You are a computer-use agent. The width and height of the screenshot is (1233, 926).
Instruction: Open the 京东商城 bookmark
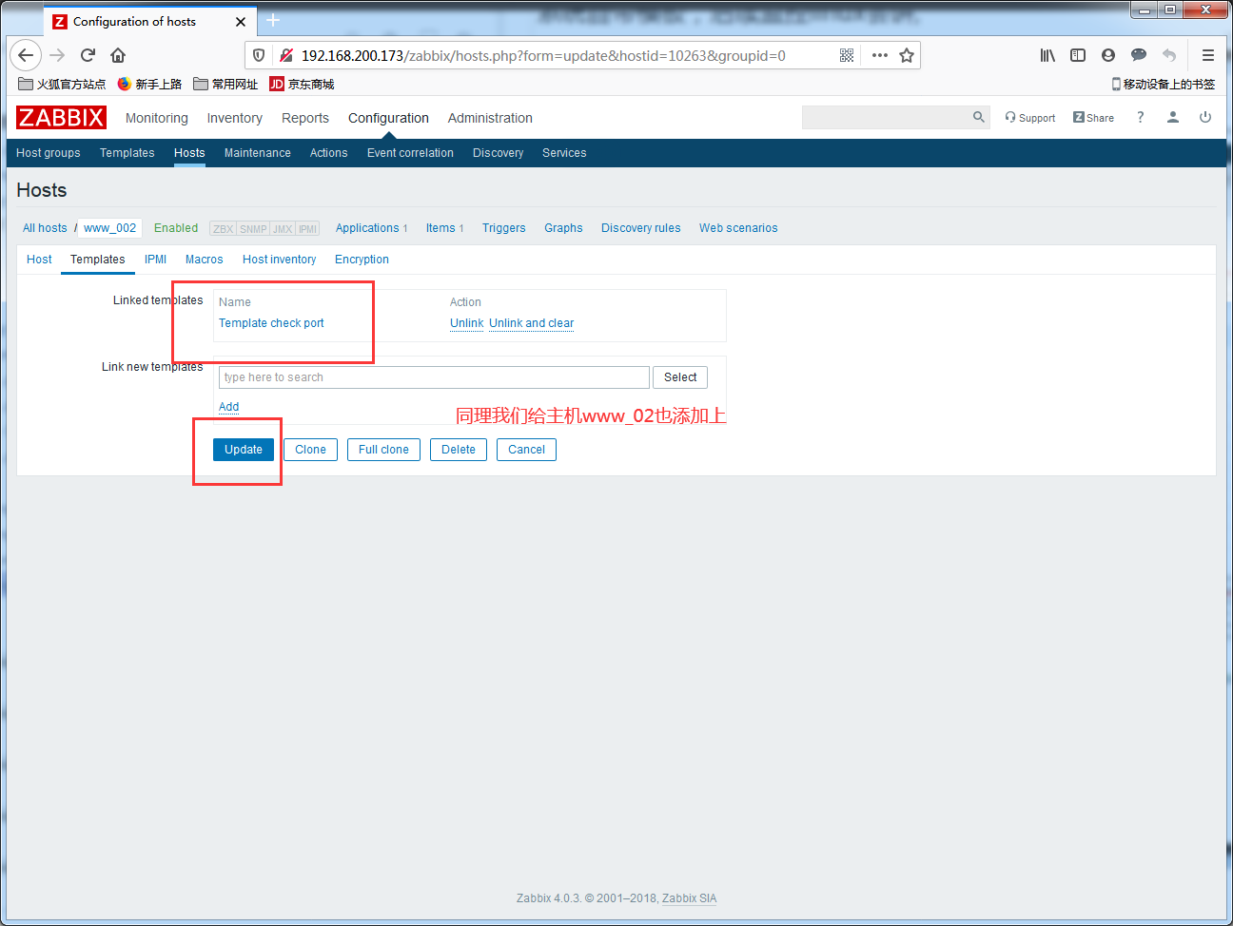click(302, 84)
